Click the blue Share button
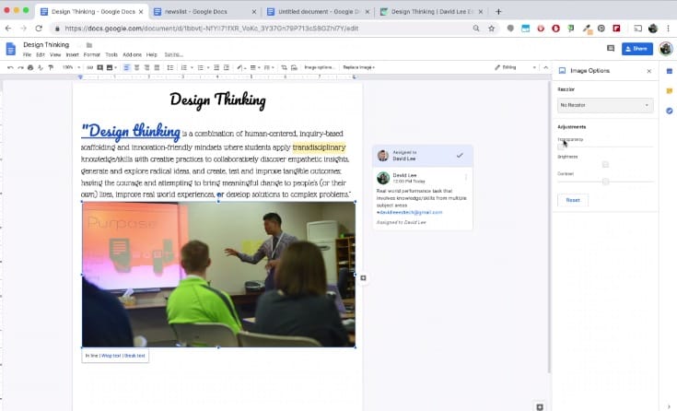Image resolution: width=677 pixels, height=411 pixels. click(x=637, y=49)
